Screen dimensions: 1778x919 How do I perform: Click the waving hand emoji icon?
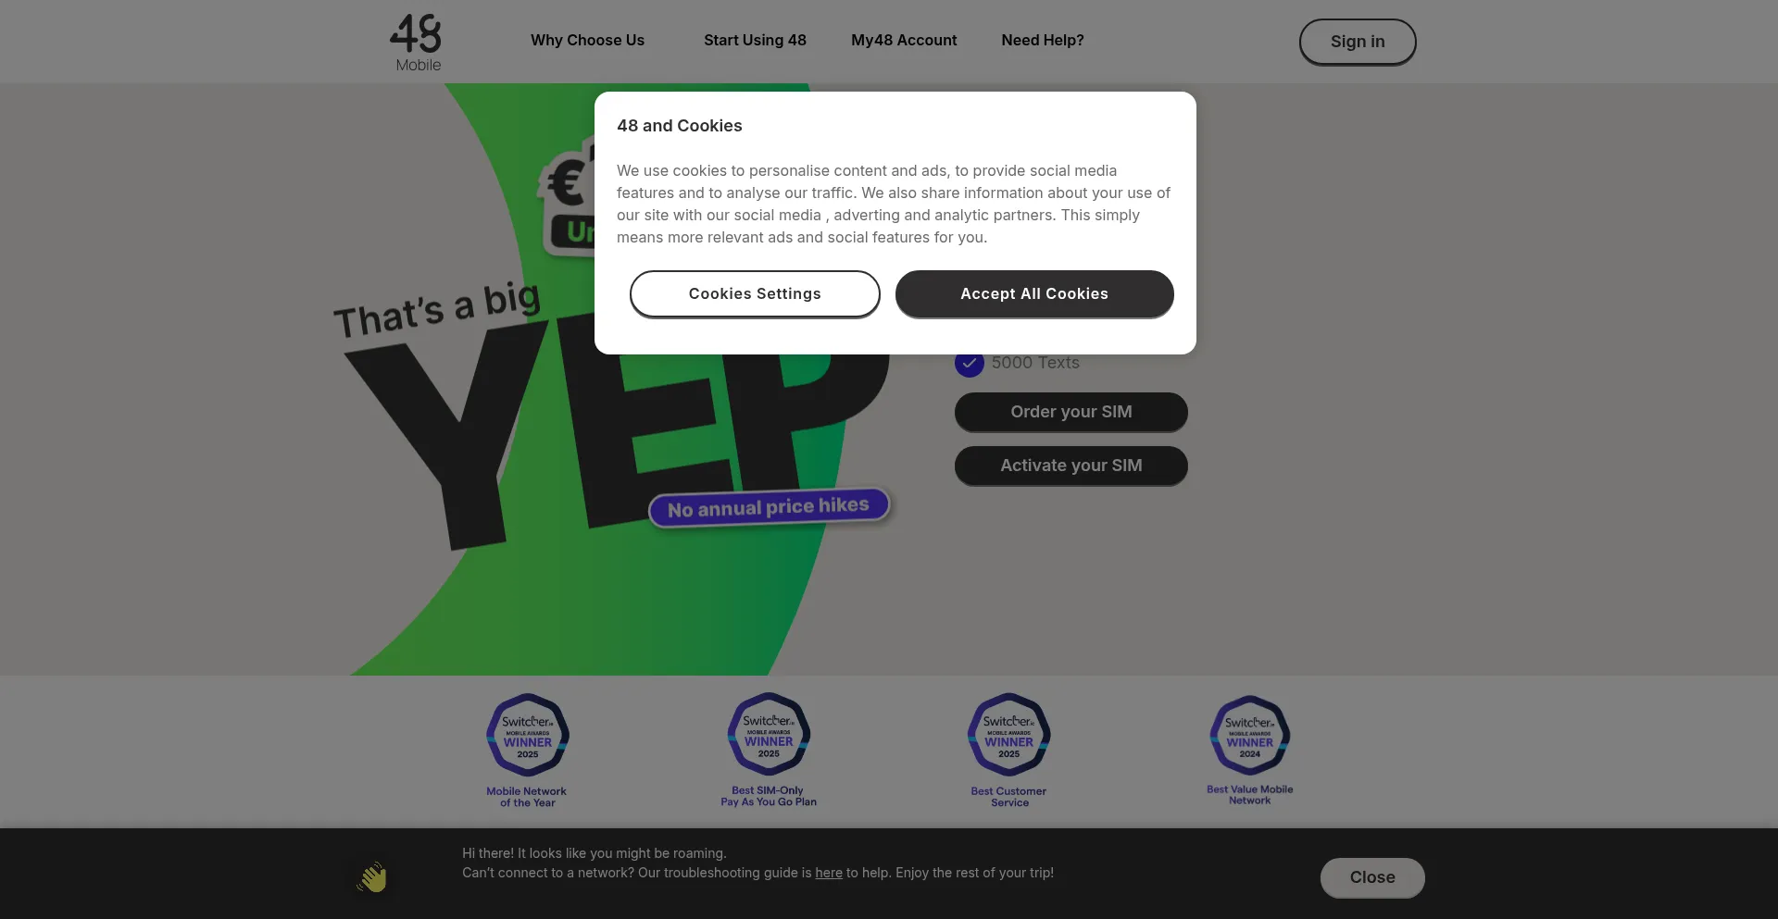pyautogui.click(x=372, y=877)
